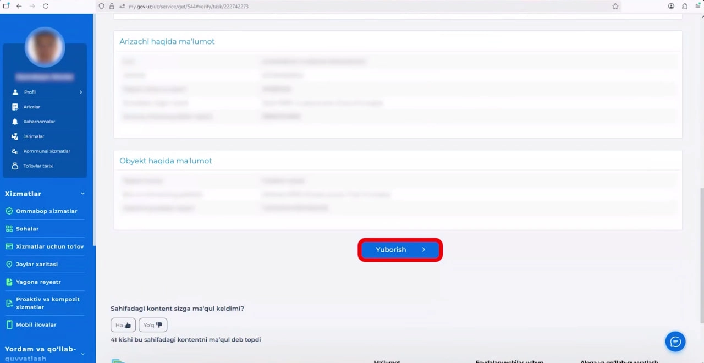
Task: Open Yagona reyestr link
Action: [38, 282]
